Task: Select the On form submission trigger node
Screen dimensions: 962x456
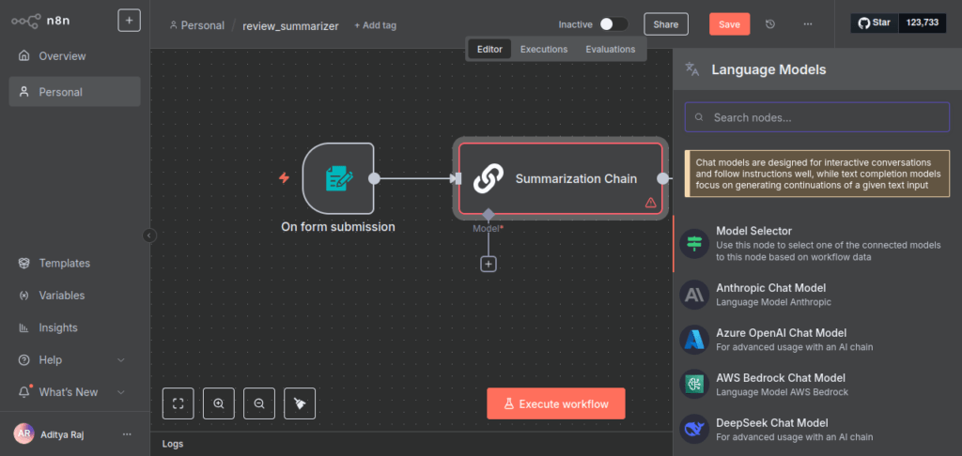Action: (x=338, y=178)
